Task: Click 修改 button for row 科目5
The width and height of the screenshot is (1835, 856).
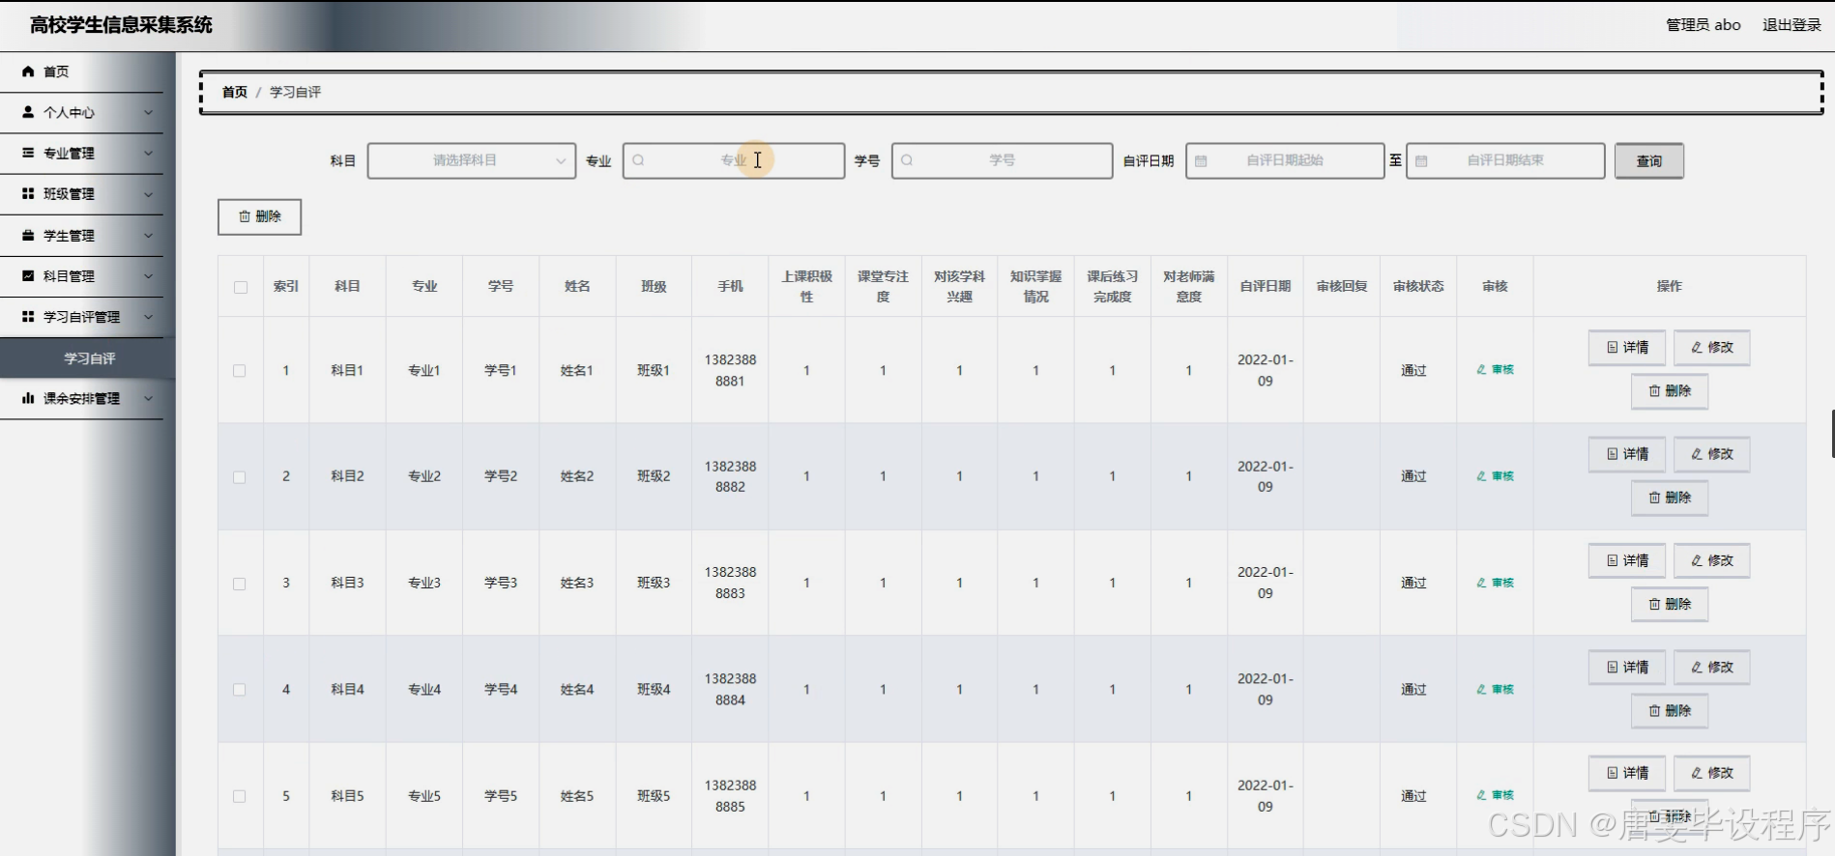Action: [x=1711, y=773]
